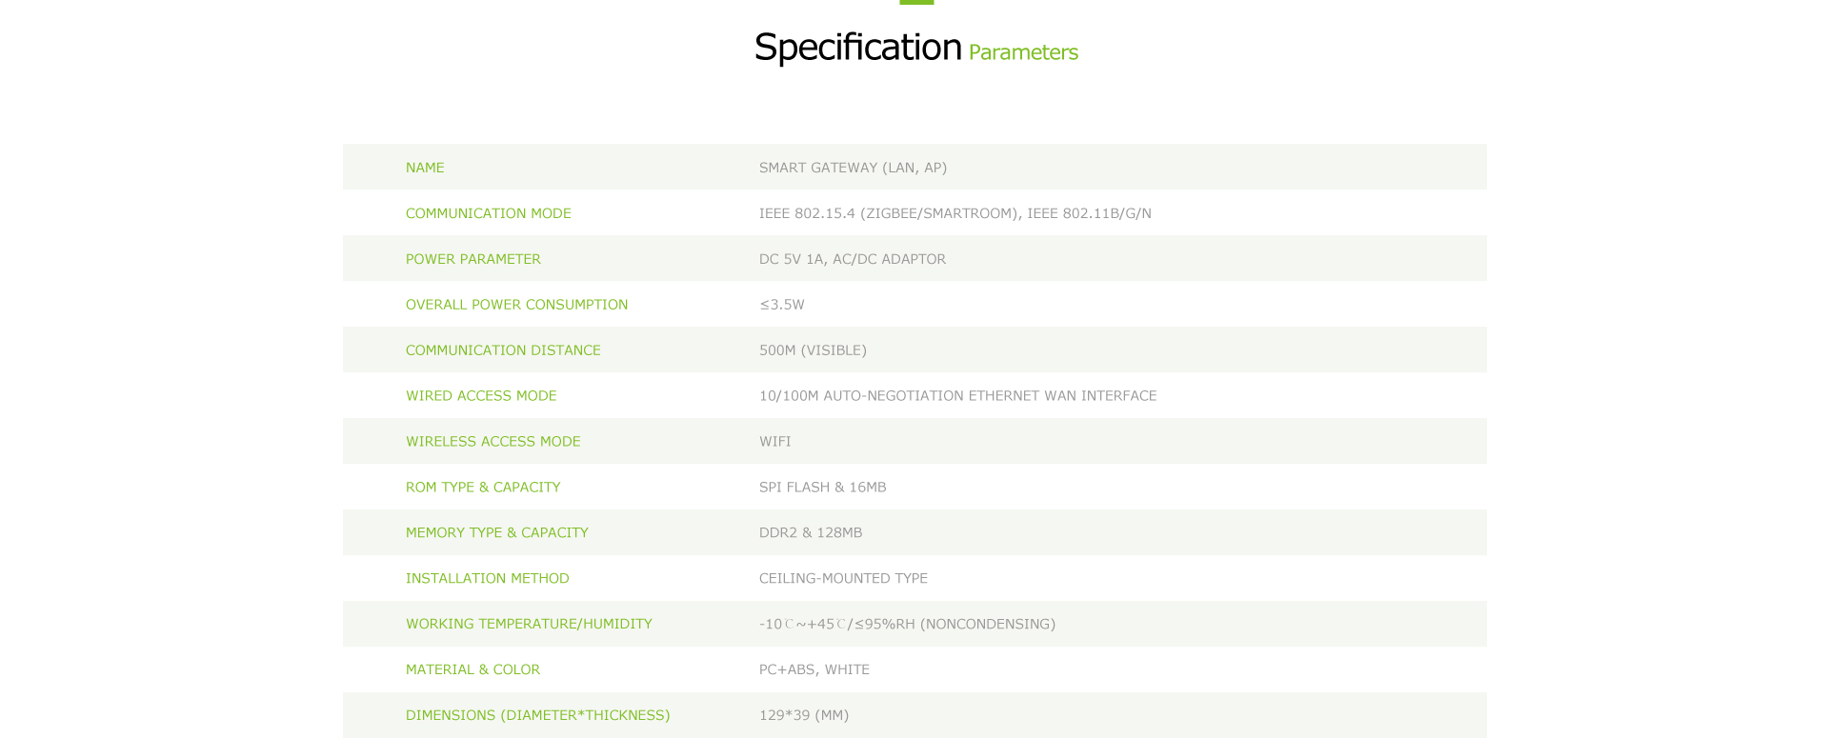Click the ≤3.5W value

click(782, 305)
